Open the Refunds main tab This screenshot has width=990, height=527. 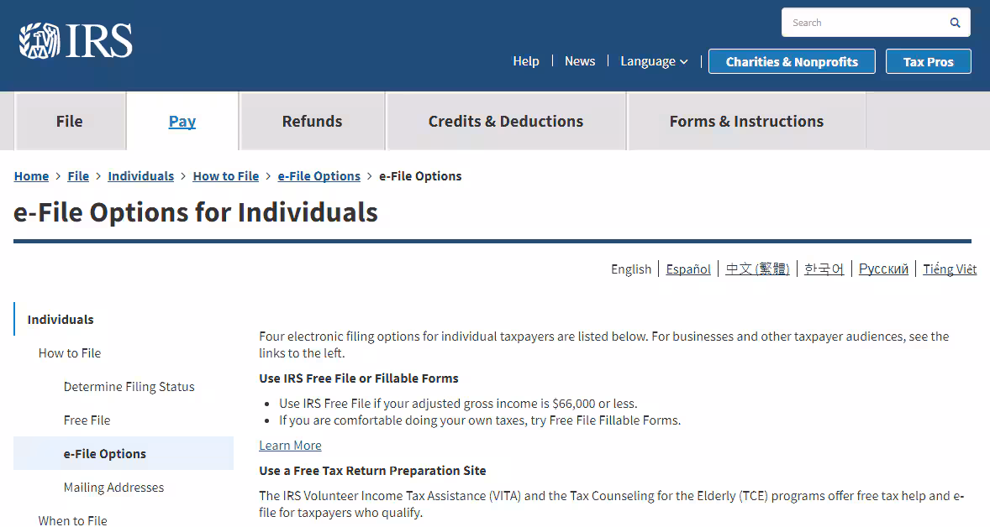[312, 121]
